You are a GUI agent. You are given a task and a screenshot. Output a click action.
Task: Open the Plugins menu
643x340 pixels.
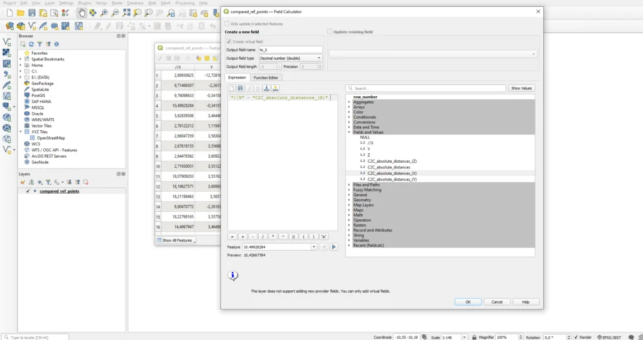tap(85, 3)
